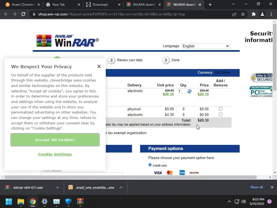Screen dimensions: 277x208
Task: Open the performance monitor taskbar icon
Action: pyautogui.click(x=57, y=201)
